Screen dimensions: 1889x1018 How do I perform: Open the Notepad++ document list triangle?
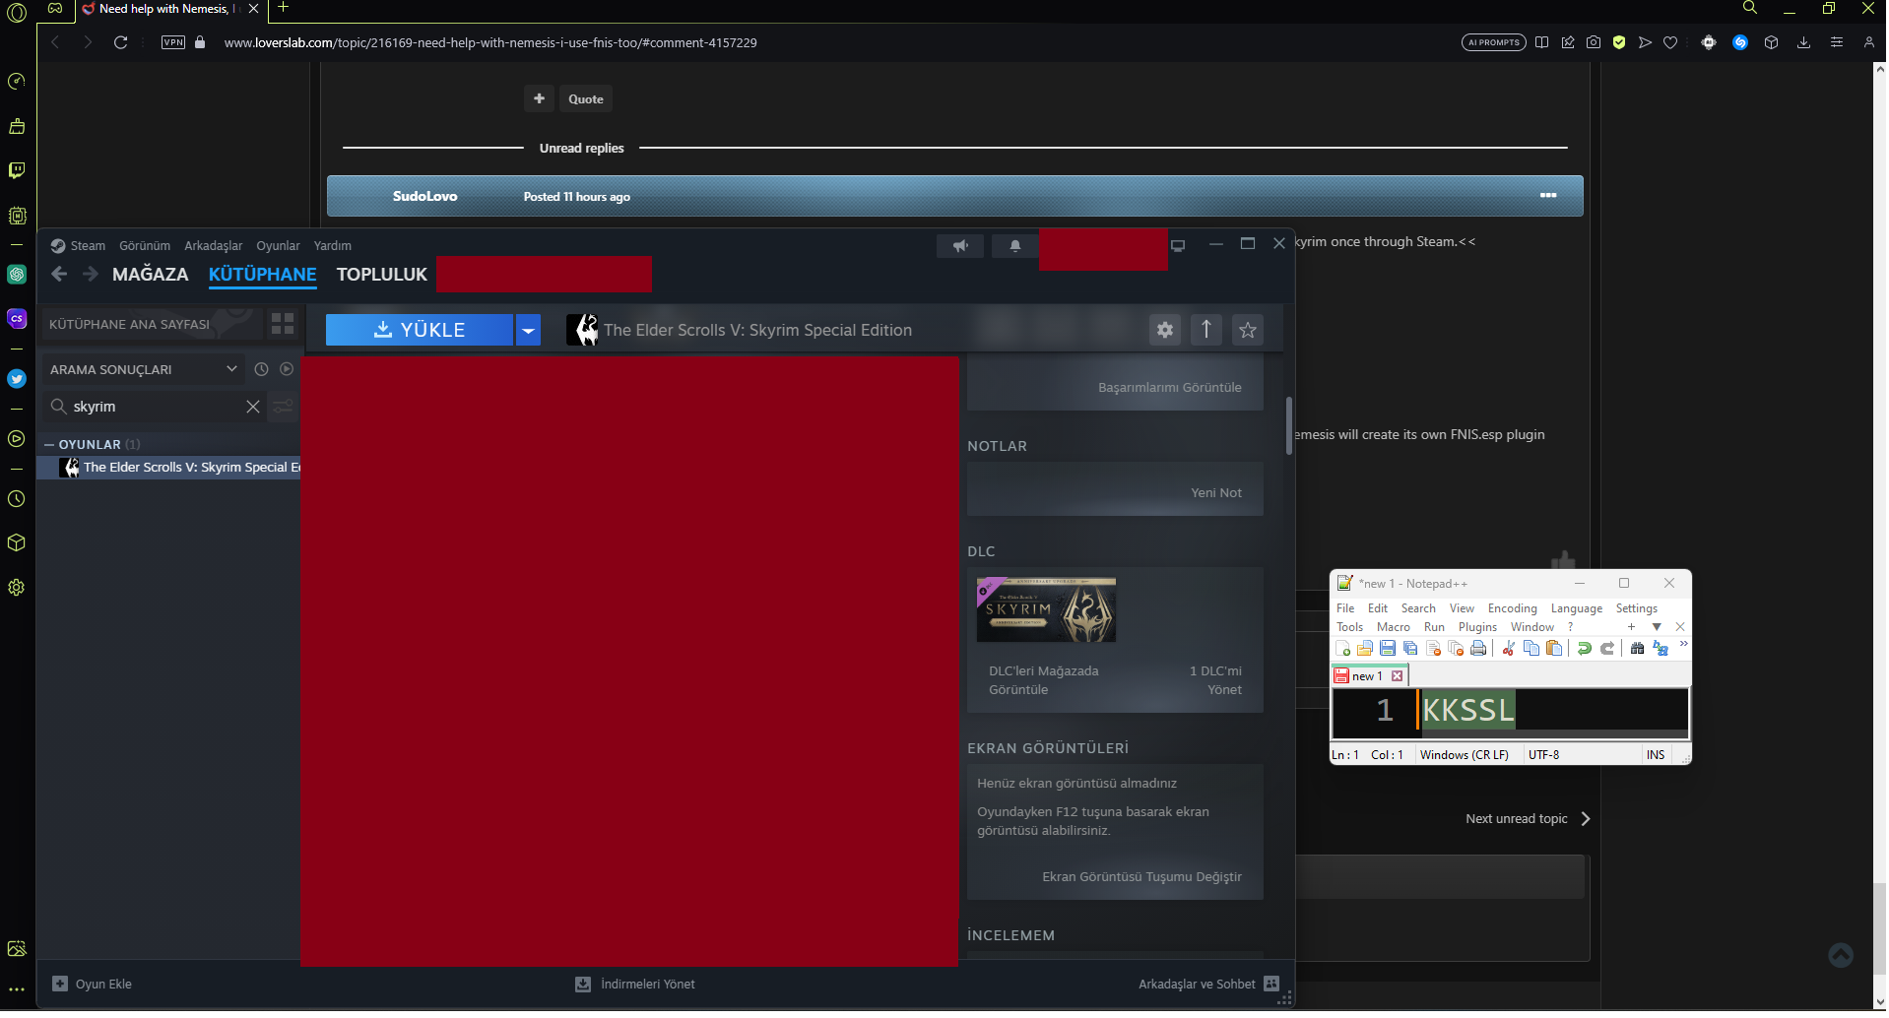coord(1657,628)
